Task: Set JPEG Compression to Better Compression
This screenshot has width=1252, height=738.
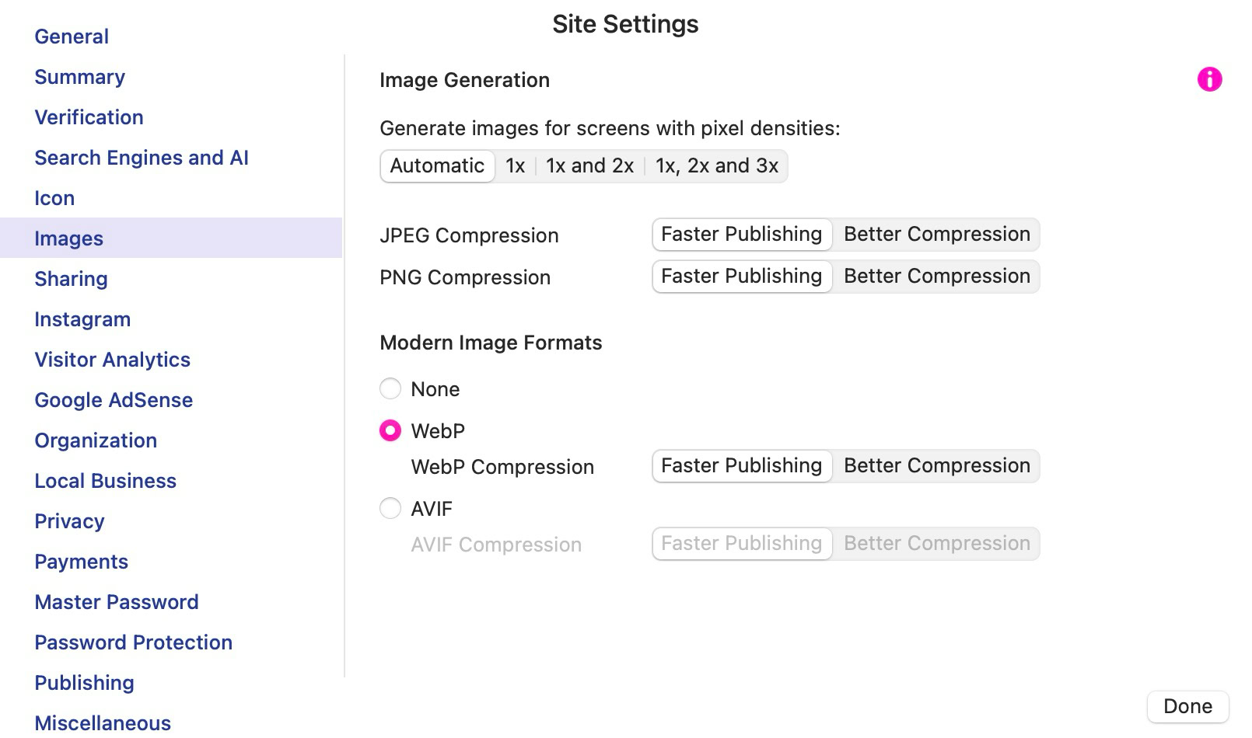Action: point(936,235)
